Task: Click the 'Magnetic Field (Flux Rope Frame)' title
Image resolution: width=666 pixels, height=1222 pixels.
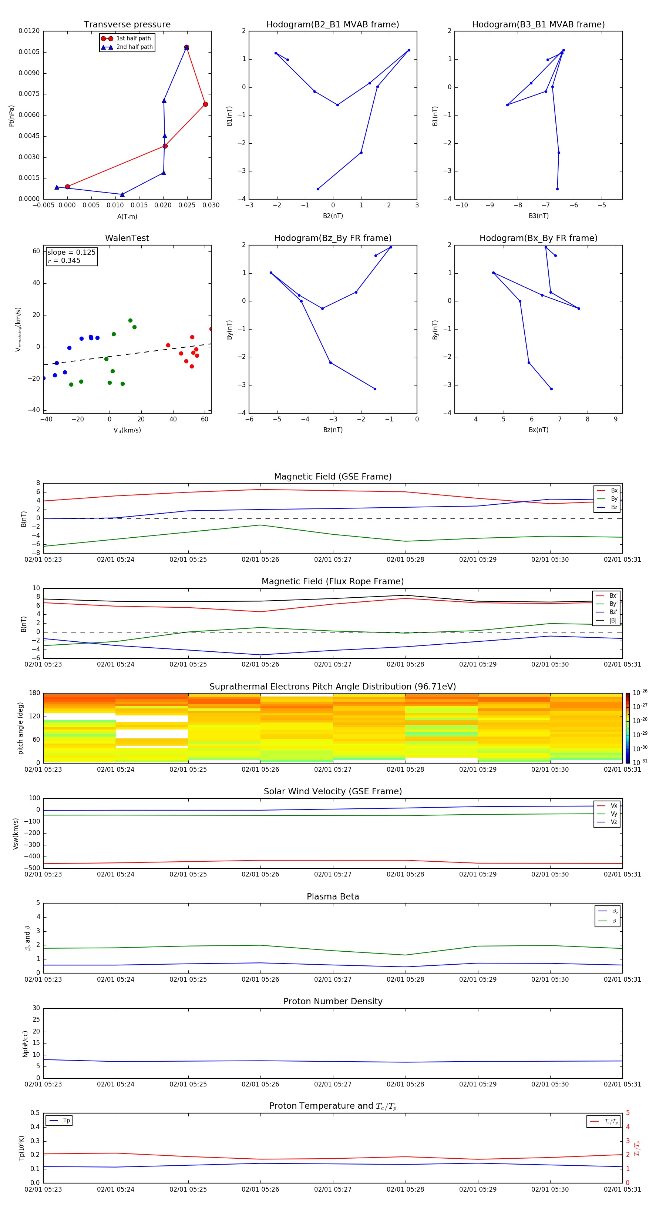Action: [333, 582]
